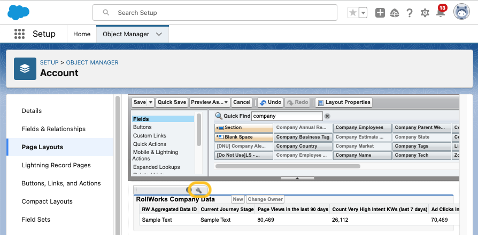Click the wrench icon for related list properties
The width and height of the screenshot is (478, 235).
[x=199, y=190]
